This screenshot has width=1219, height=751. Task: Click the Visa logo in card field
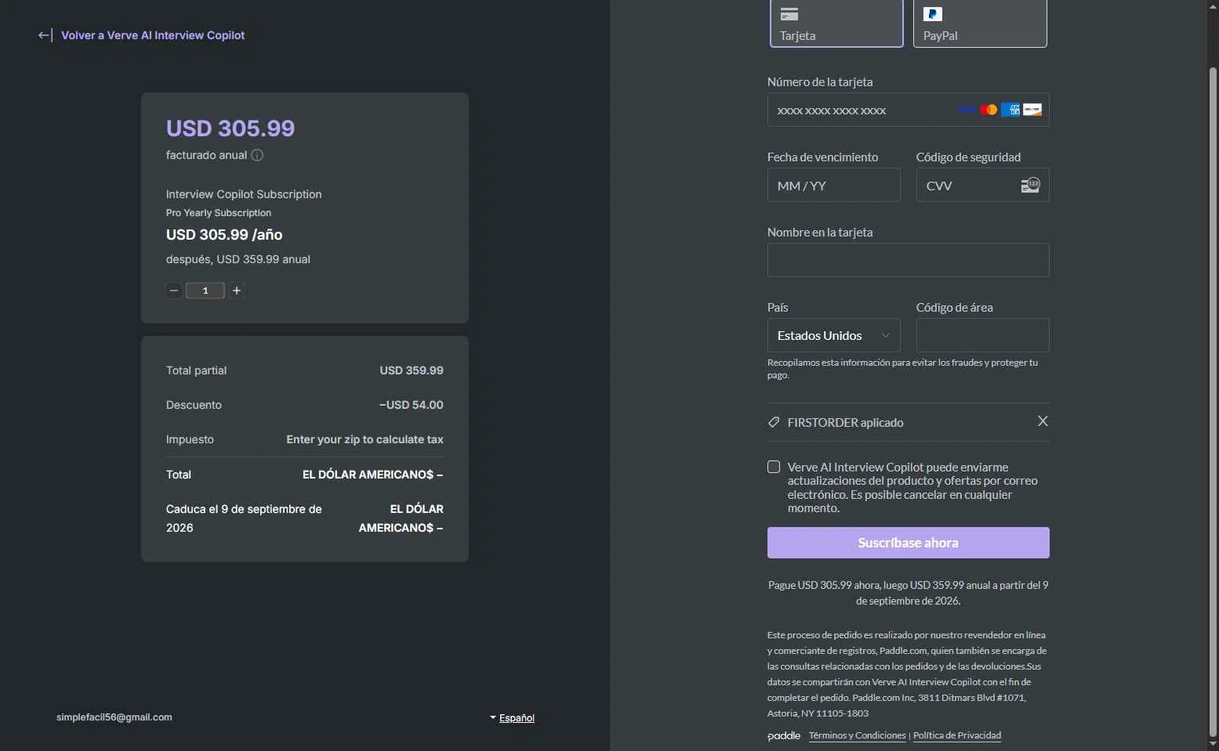pos(967,110)
